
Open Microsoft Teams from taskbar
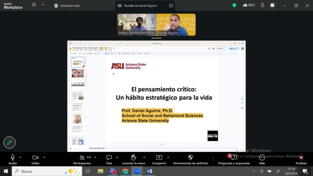[113, 171]
